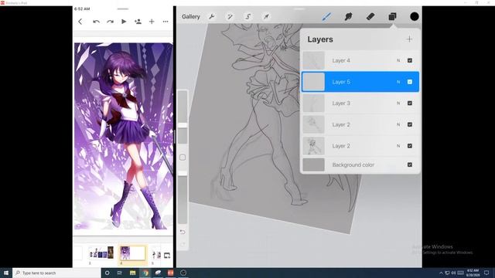495x278 pixels.
Task: Click the Type here to search box
Action: [x=56, y=273]
